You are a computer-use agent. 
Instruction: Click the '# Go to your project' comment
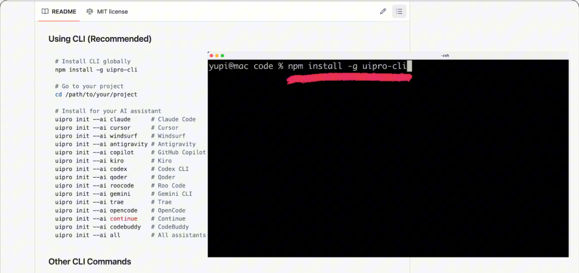(90, 86)
